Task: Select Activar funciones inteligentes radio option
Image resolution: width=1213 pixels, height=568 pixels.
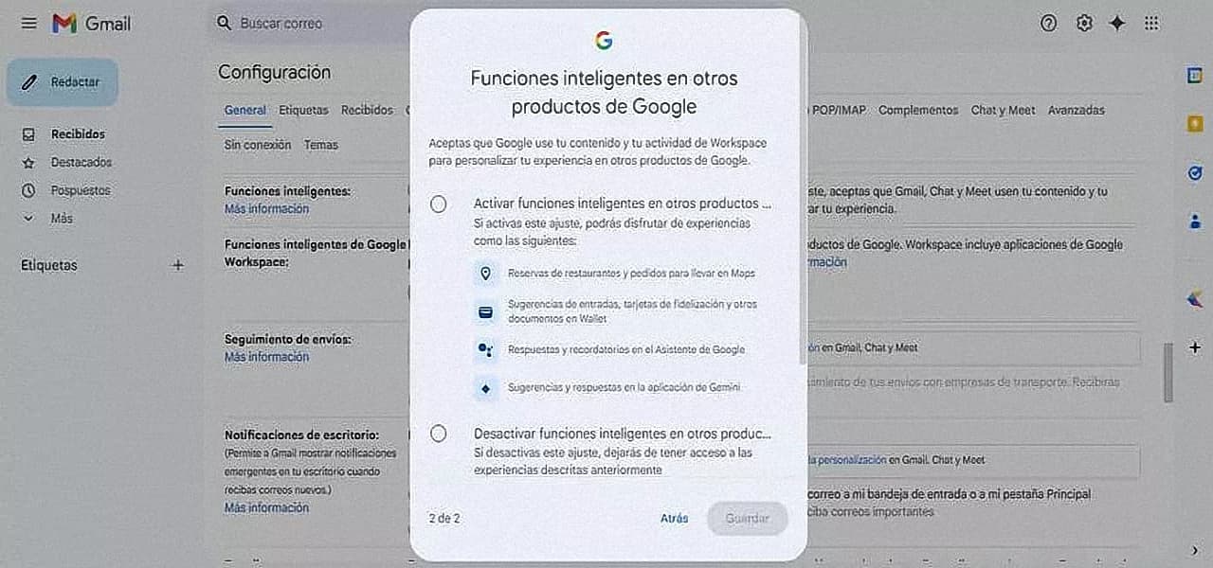Action: [x=438, y=204]
